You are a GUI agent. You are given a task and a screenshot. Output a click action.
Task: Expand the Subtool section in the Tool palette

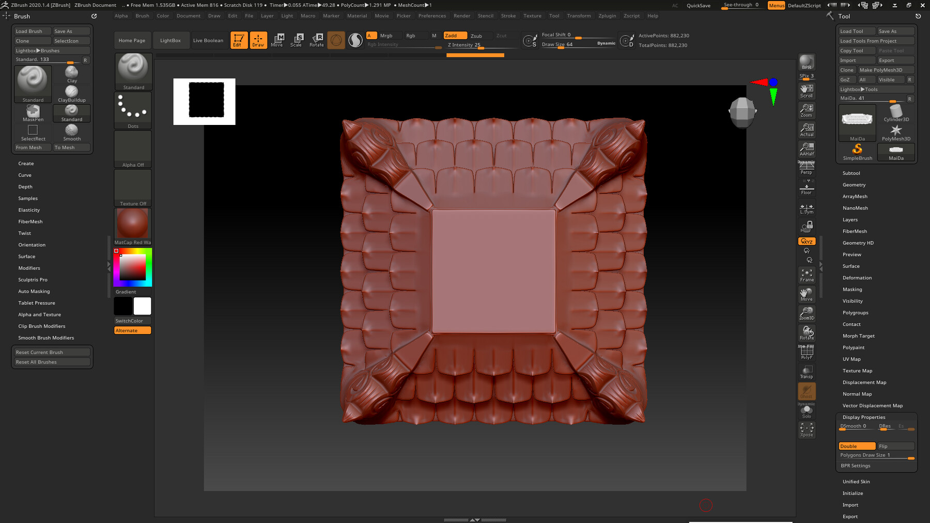coord(851,173)
